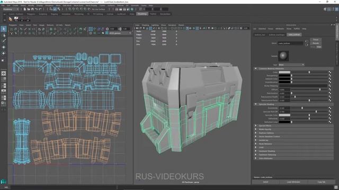Activate the Scale tool in toolbox

(3, 61)
